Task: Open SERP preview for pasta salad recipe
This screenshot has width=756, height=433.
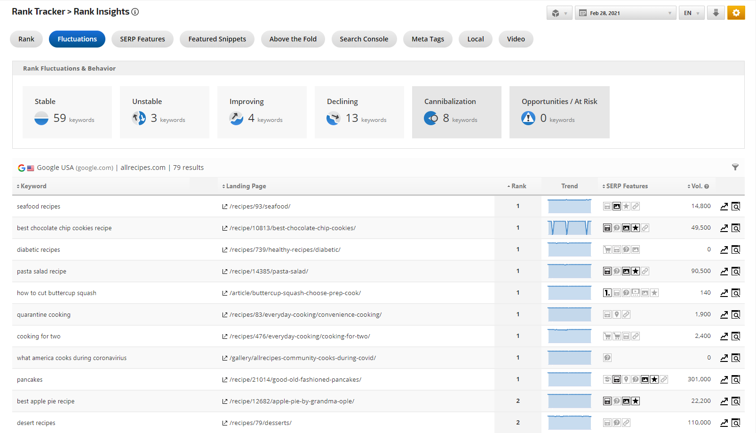Action: (x=736, y=271)
